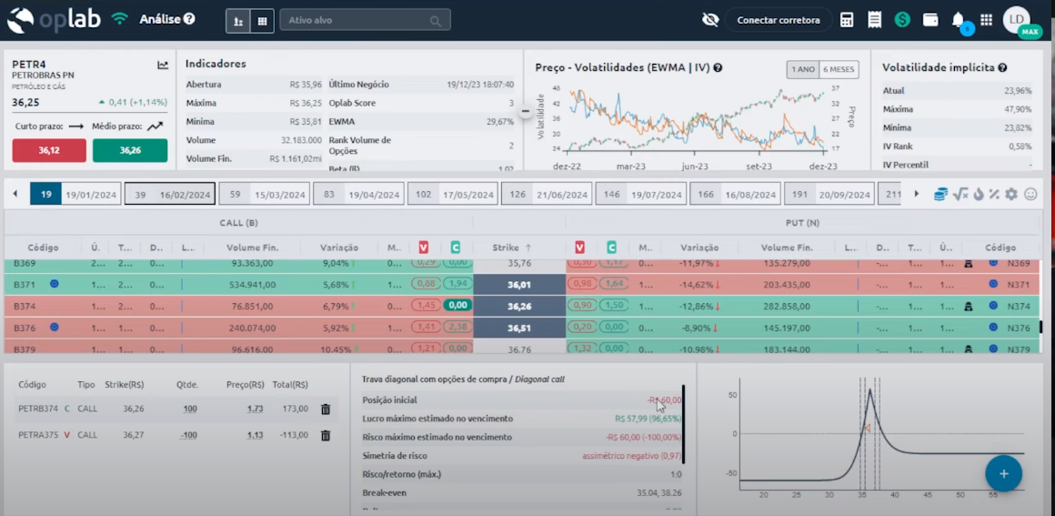1055x516 pixels.
Task: Switch chart period to 6 MESES
Action: point(838,70)
